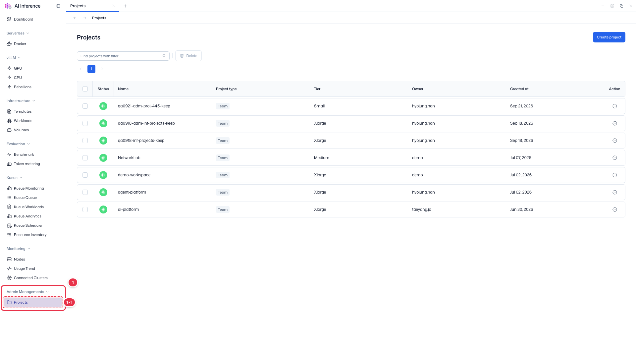The image size is (636, 358).
Task: Collapse the Infrastructure section
Action: [21, 101]
